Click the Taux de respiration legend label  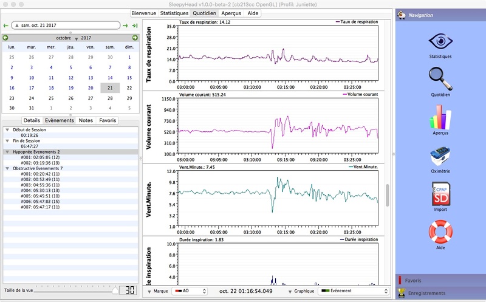pos(359,22)
